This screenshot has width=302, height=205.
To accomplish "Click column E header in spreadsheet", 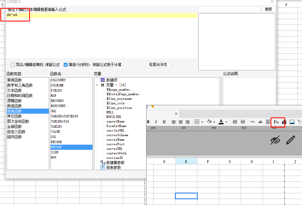I will click(186, 161).
